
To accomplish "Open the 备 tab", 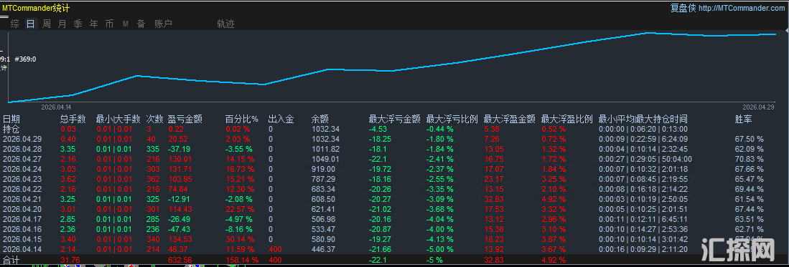I will tap(141, 24).
